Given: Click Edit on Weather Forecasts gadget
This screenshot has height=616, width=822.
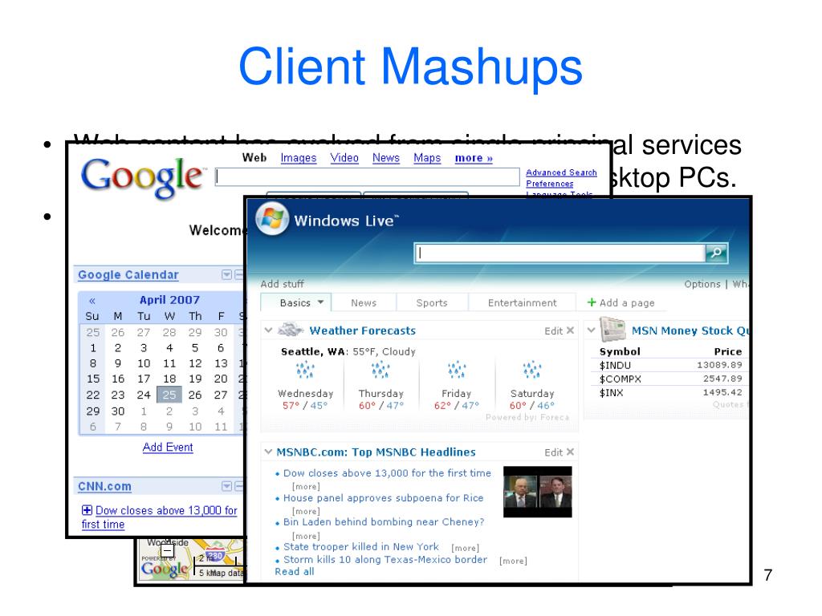Looking at the screenshot, I should click(553, 331).
